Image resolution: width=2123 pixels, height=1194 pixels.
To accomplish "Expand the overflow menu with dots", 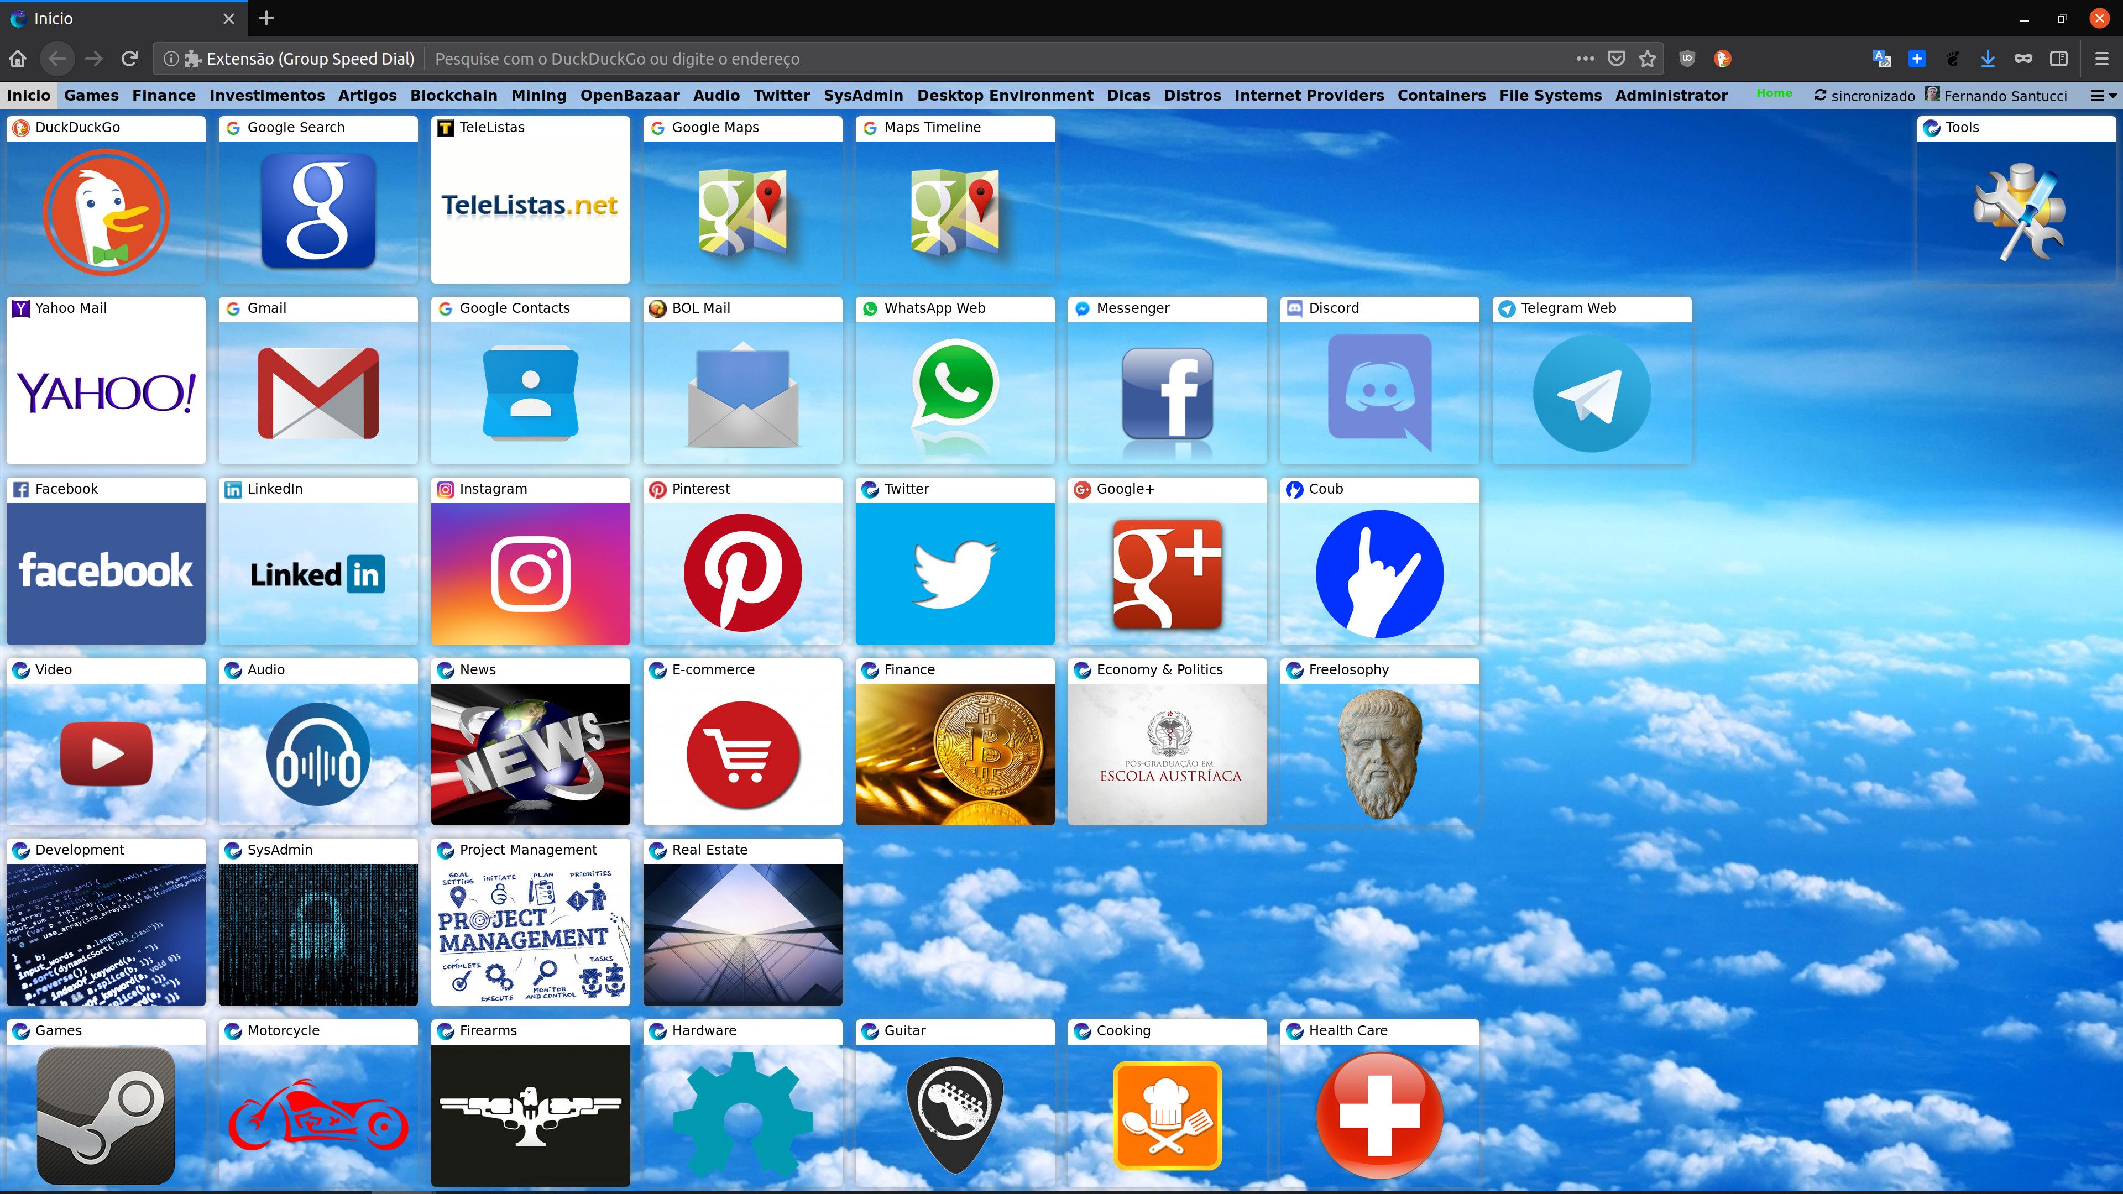I will pos(1583,58).
